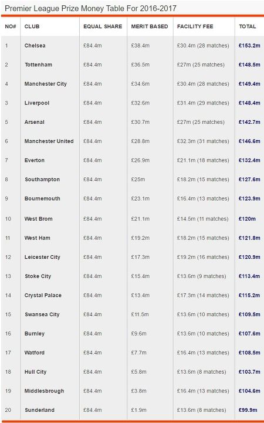
Task: Click the Chelsea club name
Action: click(35, 46)
